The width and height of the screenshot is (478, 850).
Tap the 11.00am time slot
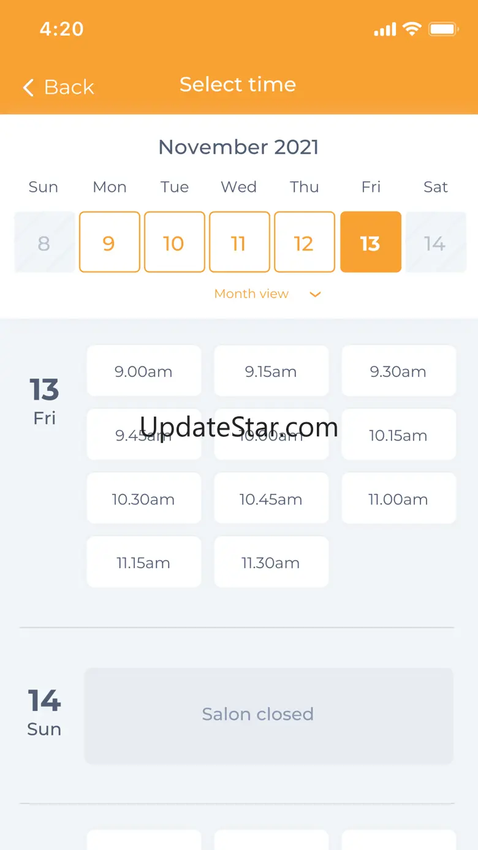[398, 499]
